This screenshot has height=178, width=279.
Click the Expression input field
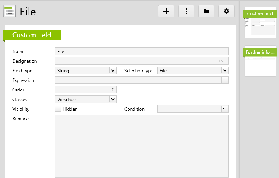138,80
